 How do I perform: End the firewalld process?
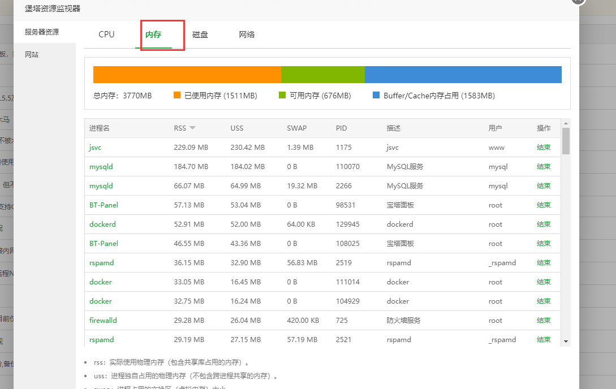(x=544, y=321)
